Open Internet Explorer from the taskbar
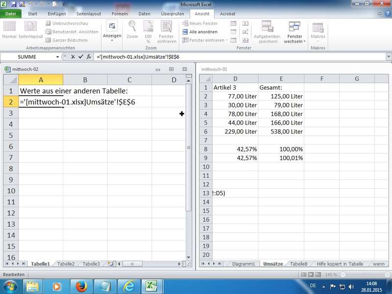The height and width of the screenshot is (294, 392). point(128,285)
